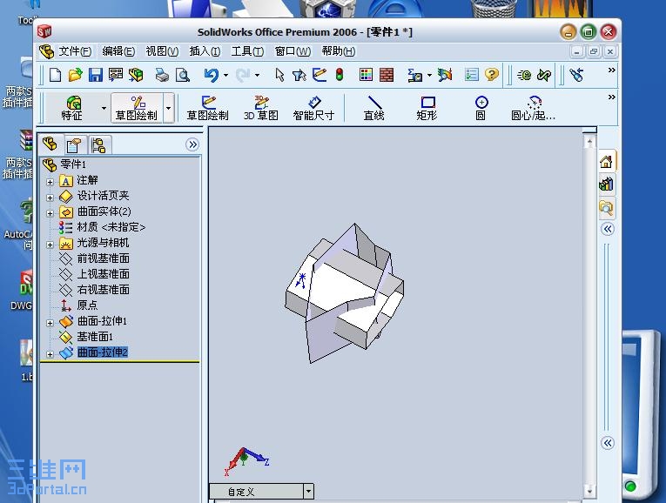Expand the 曲面-拉伸1 feature
The height and width of the screenshot is (503, 666).
tap(50, 323)
